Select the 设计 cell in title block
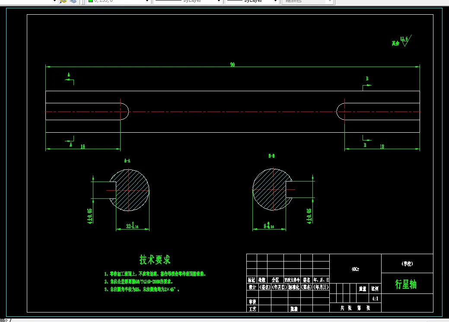This screenshot has width=449, height=322. point(252,287)
